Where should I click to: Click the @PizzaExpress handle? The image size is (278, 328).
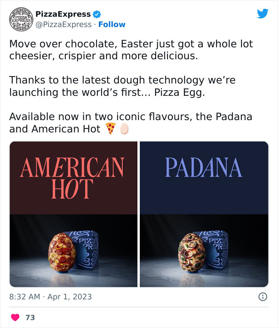click(x=64, y=25)
